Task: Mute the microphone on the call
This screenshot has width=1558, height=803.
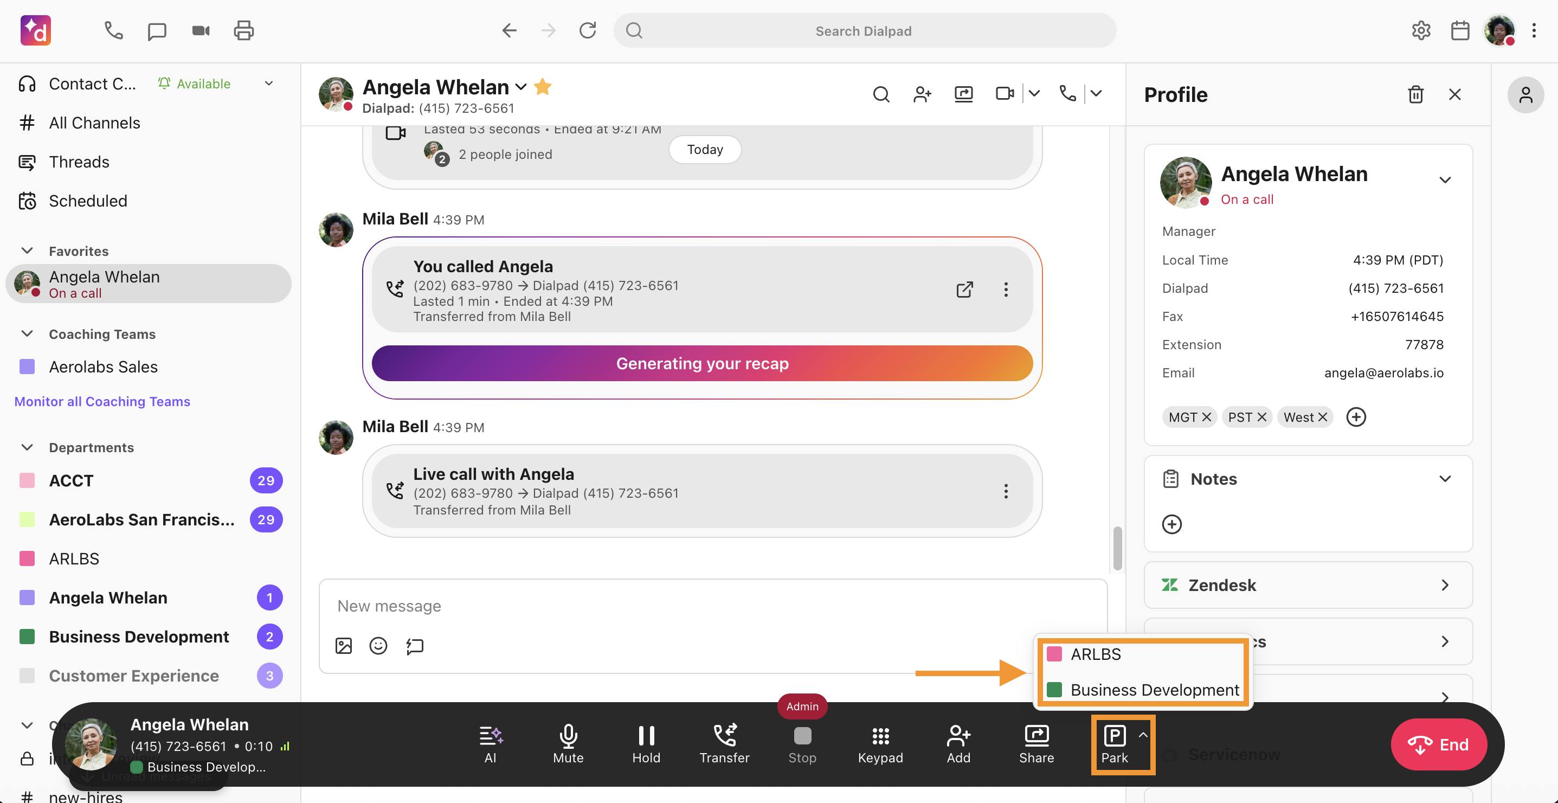Action: pos(568,744)
